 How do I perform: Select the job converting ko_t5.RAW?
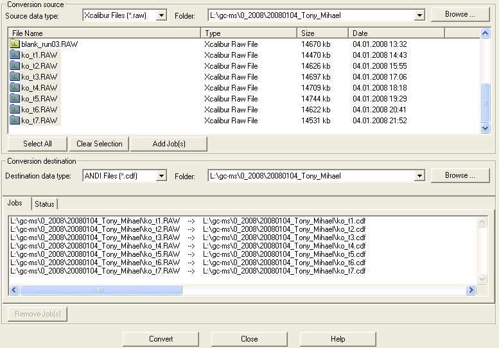(188, 254)
